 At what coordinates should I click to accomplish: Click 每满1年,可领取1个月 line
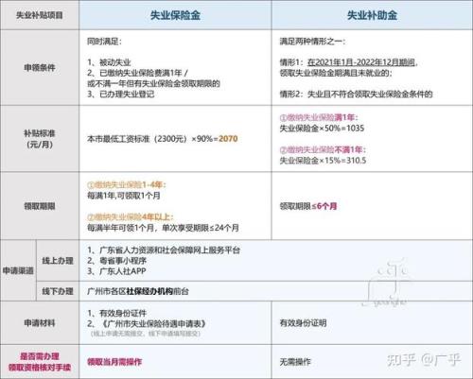[x=124, y=196]
